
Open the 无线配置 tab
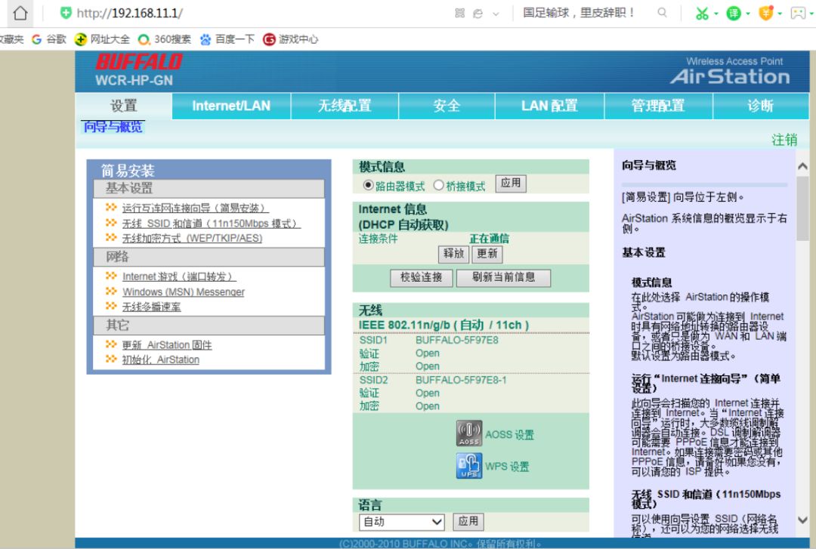pos(345,106)
